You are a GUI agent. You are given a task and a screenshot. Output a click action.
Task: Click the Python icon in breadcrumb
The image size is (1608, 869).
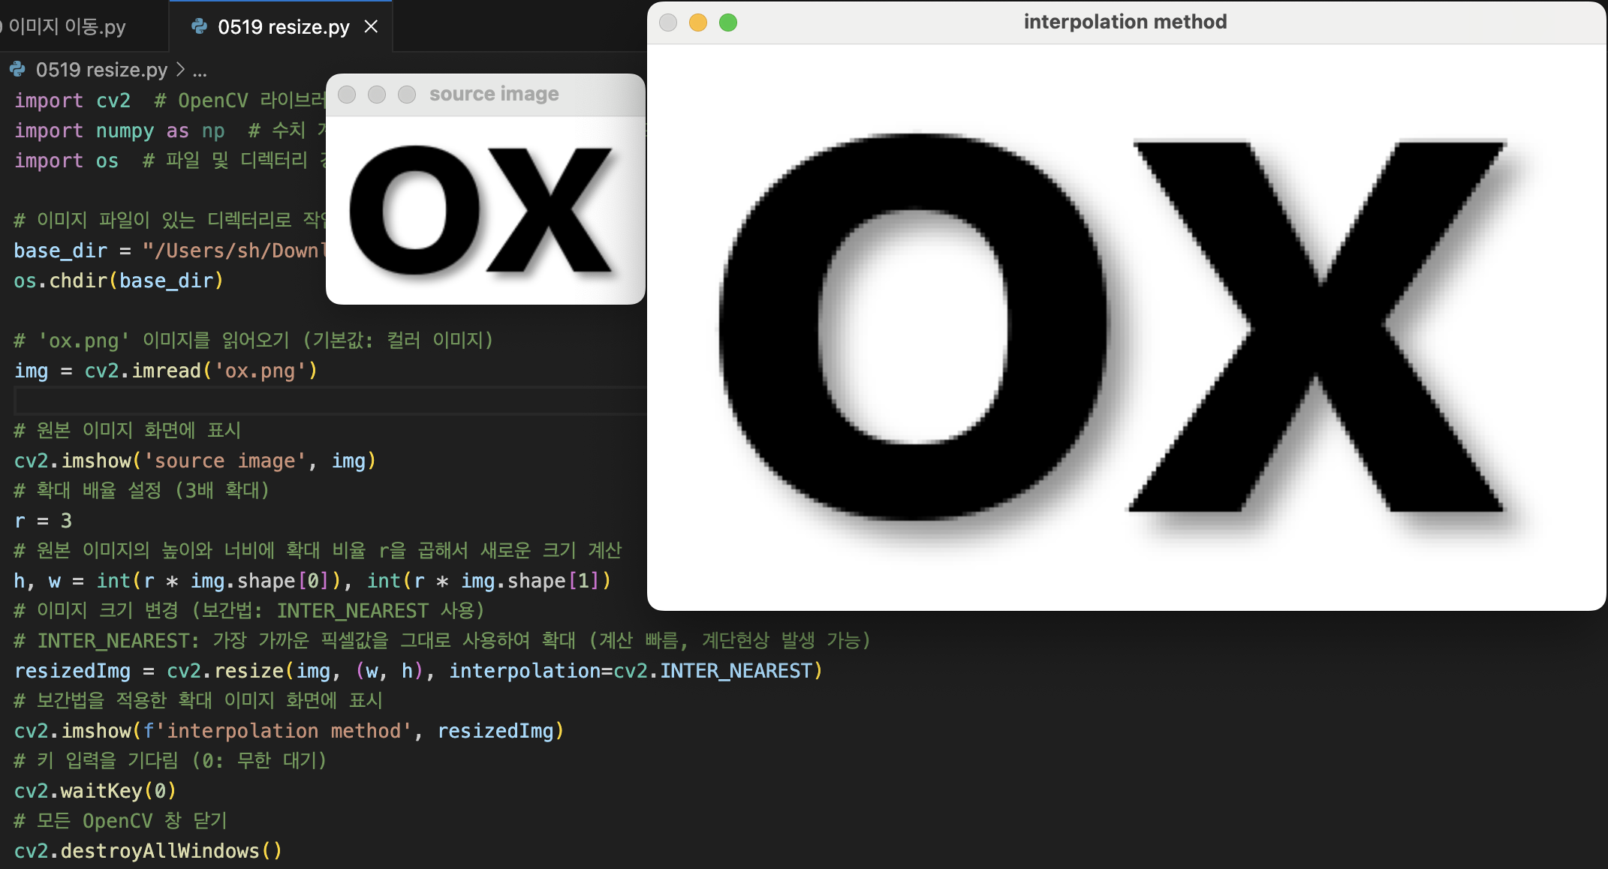coord(18,70)
